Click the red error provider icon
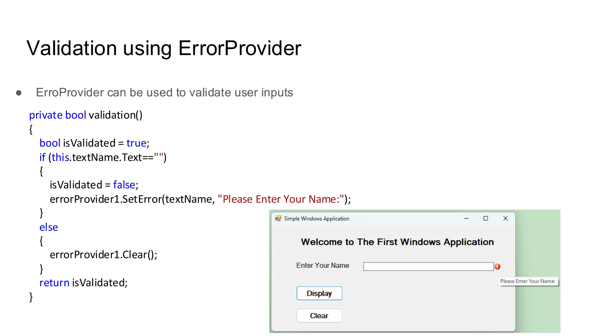597x336 pixels. [497, 266]
